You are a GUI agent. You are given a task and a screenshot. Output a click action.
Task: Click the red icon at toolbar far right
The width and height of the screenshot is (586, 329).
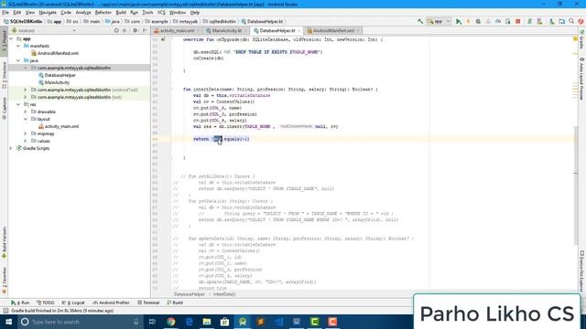coord(581,21)
